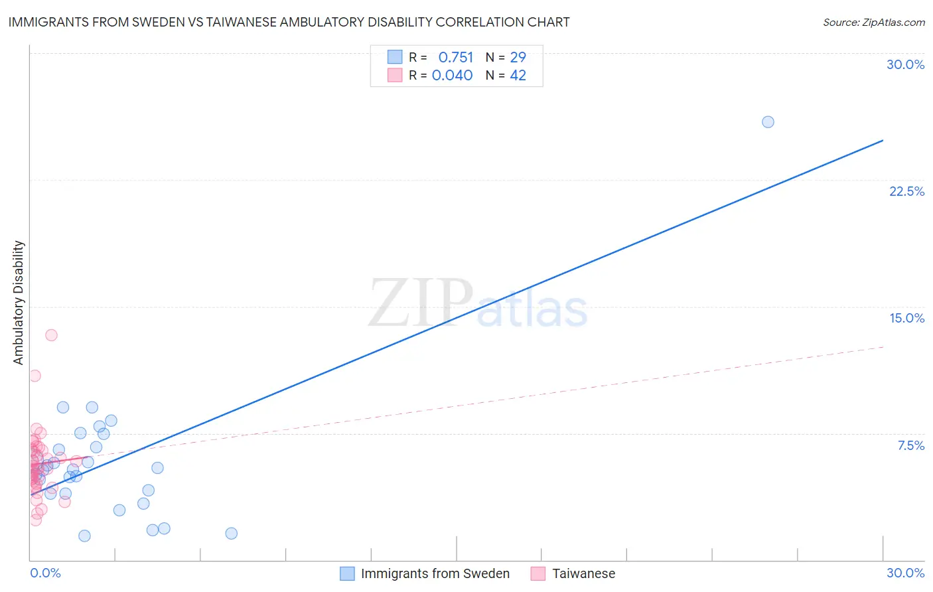The width and height of the screenshot is (933, 592).
Task: Click the R value 0.040 text
Action: point(452,75)
